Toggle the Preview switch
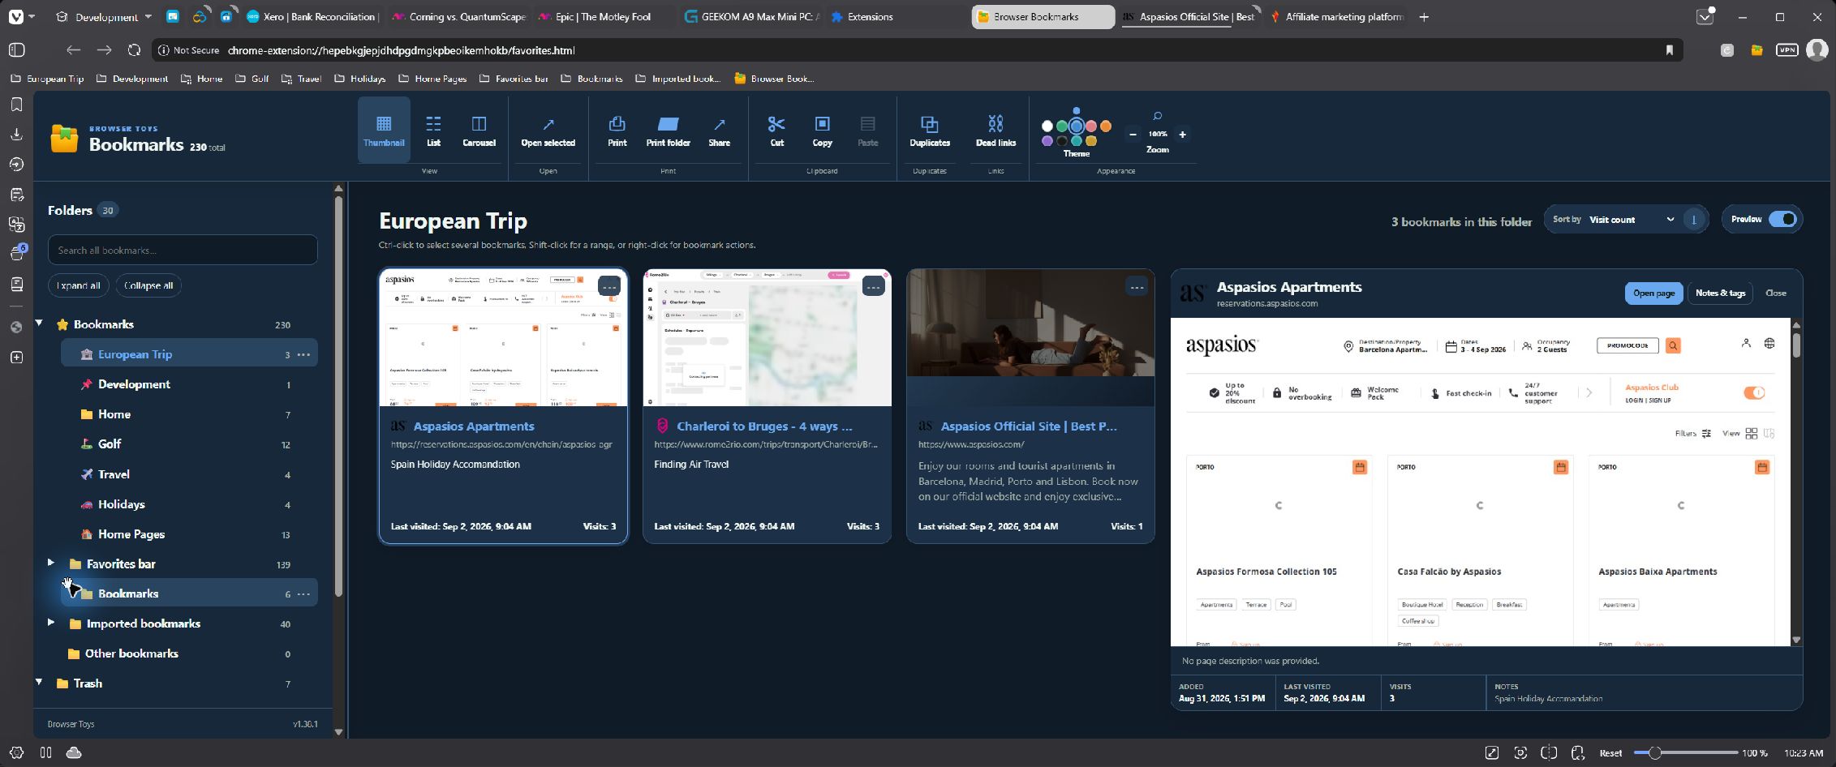 pyautogui.click(x=1782, y=219)
